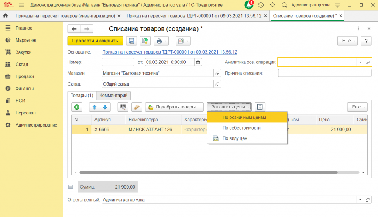Viewport: 378px width, 217px height.
Task: Navigate back with left arrow button
Action: pyautogui.click(x=74, y=29)
